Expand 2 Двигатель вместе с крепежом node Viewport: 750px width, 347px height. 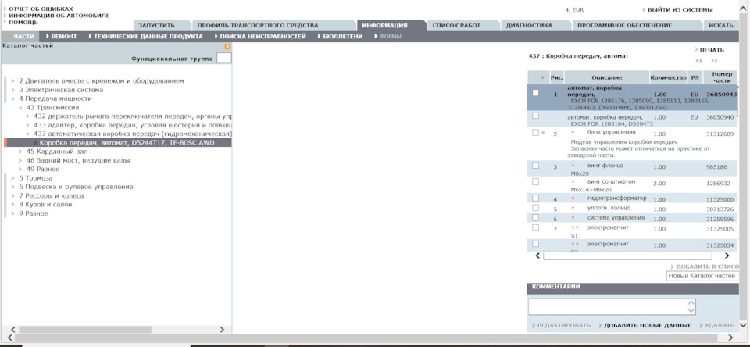pos(13,80)
